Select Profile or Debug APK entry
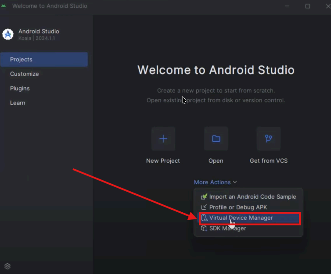Viewport: 331px width, 275px height. (x=248, y=207)
